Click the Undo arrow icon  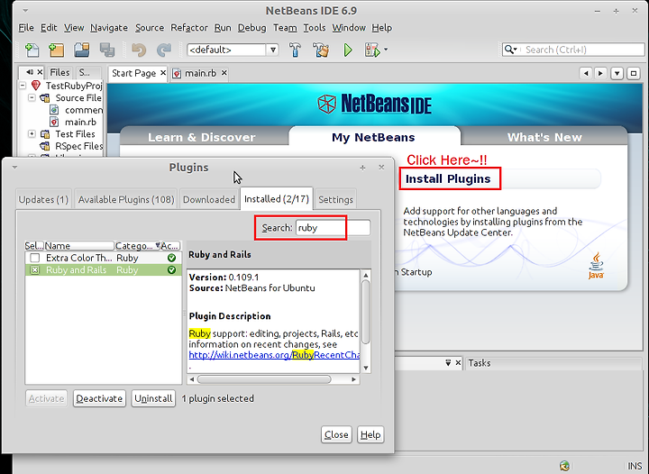coord(139,50)
